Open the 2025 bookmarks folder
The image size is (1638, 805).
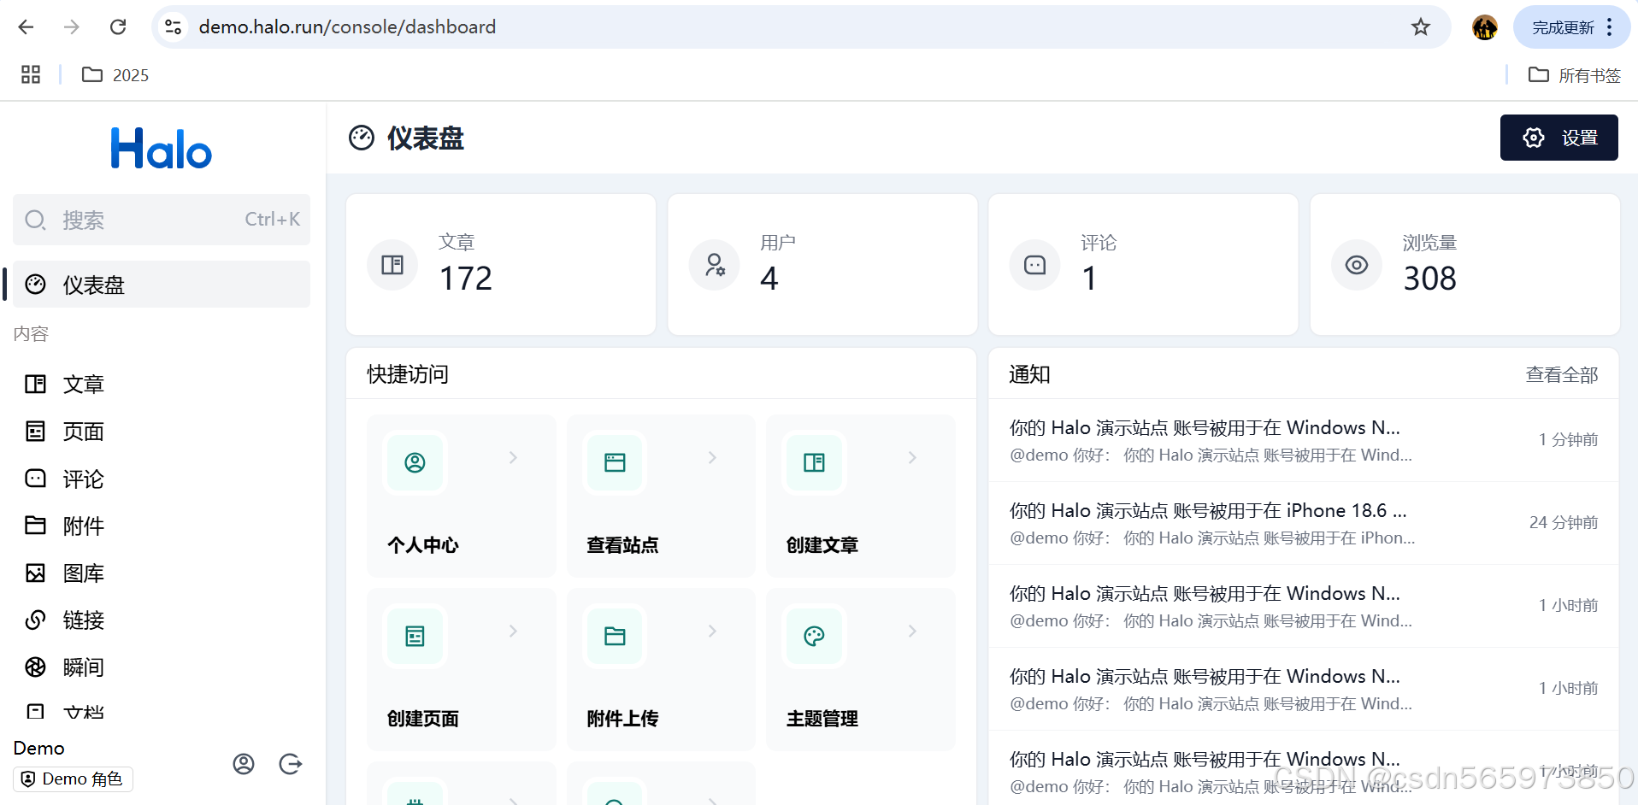(115, 75)
